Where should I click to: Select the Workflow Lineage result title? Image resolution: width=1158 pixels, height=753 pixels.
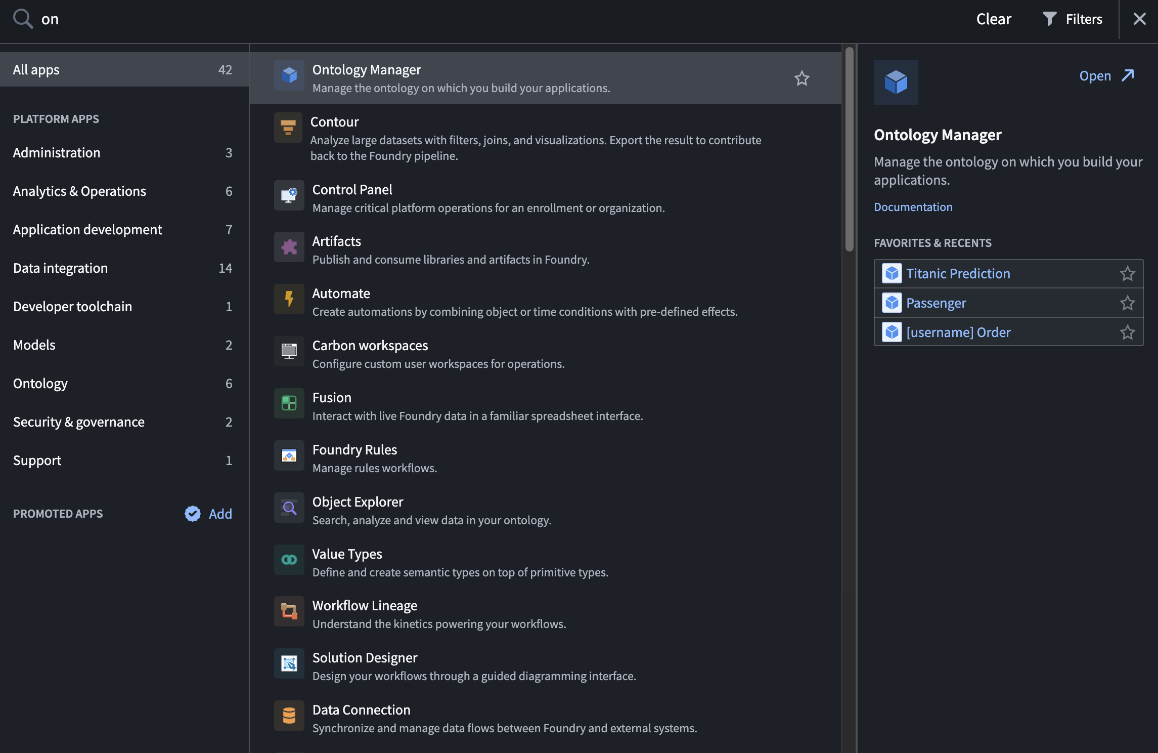click(x=365, y=606)
